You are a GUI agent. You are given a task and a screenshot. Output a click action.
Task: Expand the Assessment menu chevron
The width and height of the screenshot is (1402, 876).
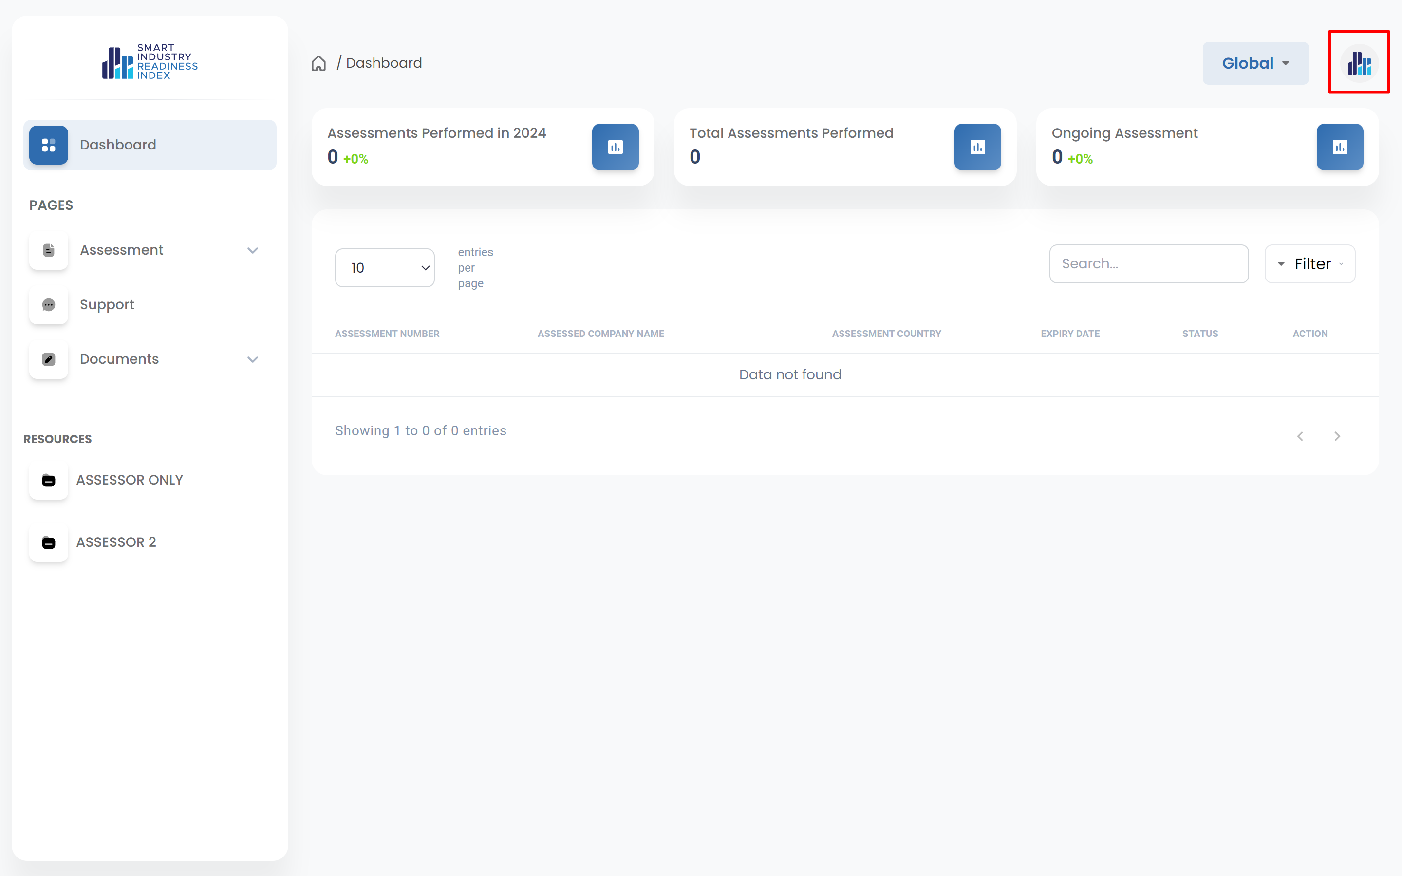tap(253, 250)
